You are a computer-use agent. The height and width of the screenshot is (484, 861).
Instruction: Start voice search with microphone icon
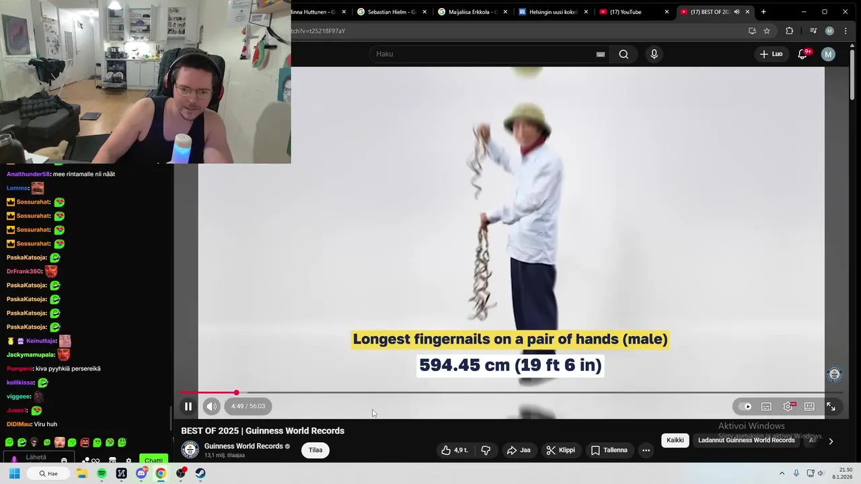(654, 54)
